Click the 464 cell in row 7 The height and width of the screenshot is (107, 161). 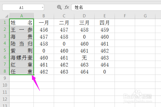pos(104,64)
